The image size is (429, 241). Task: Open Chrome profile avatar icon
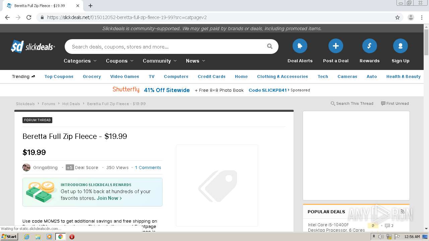411,17
